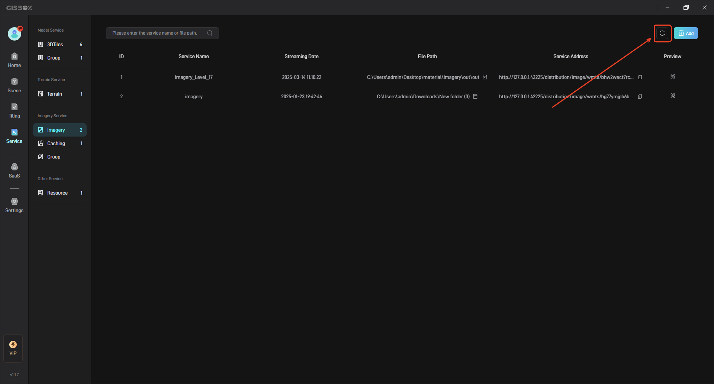
Task: Open the SaaS section
Action: (14, 171)
